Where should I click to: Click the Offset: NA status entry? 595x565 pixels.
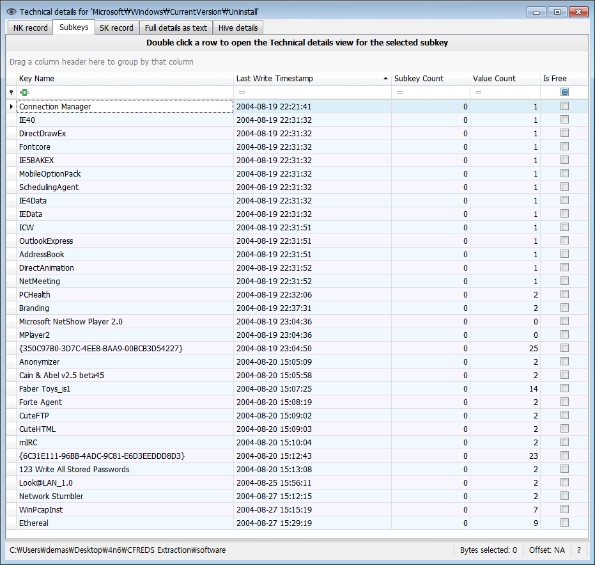tap(547, 550)
